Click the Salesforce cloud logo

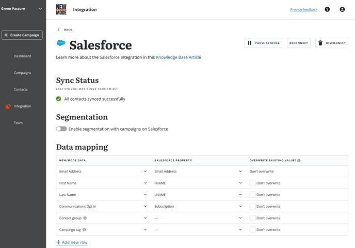click(61, 43)
